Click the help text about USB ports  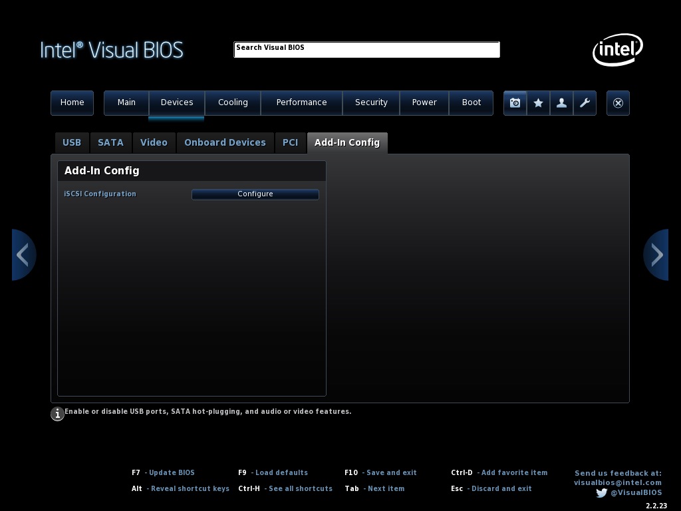point(208,411)
